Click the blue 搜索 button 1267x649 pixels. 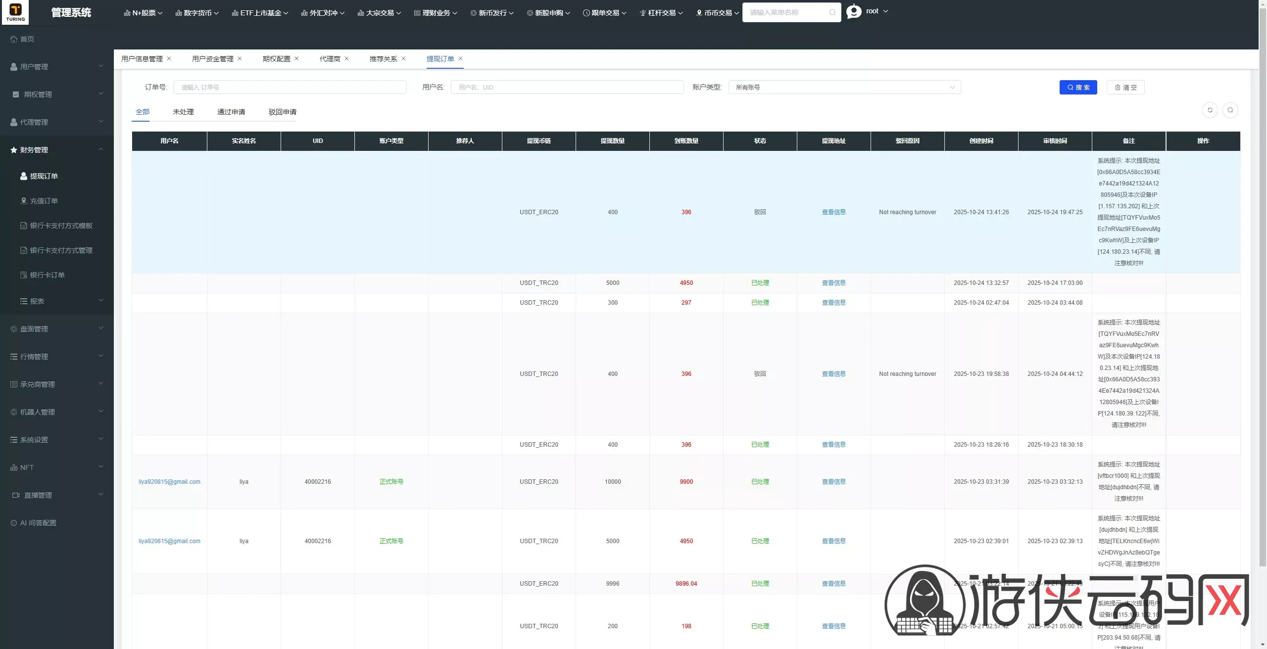(1078, 87)
